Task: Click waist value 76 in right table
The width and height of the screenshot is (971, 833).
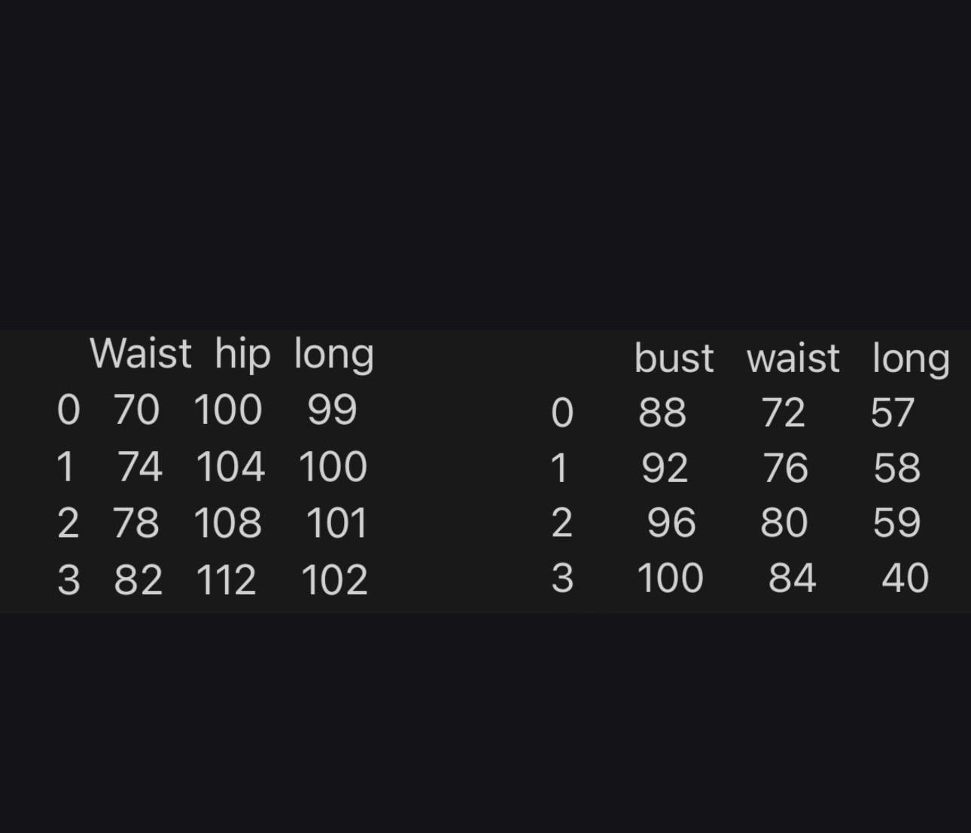Action: 786,468
